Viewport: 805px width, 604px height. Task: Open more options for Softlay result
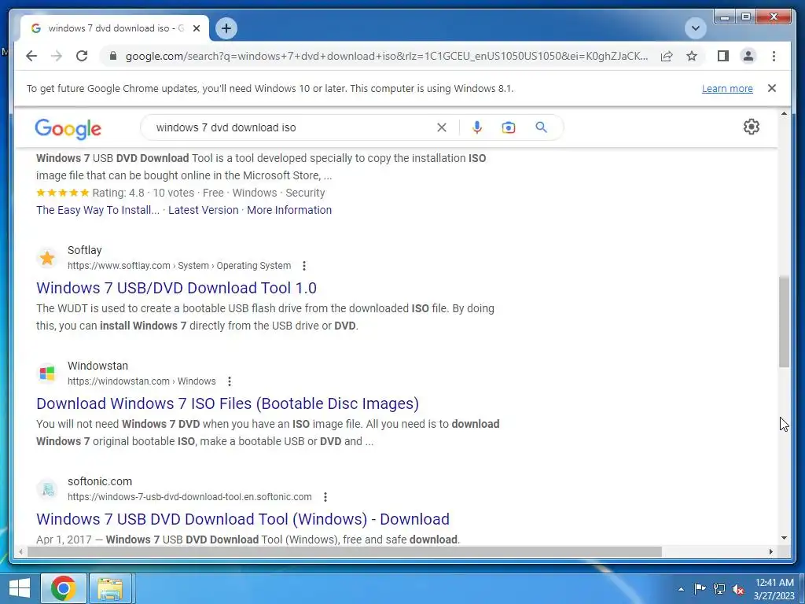(x=304, y=266)
